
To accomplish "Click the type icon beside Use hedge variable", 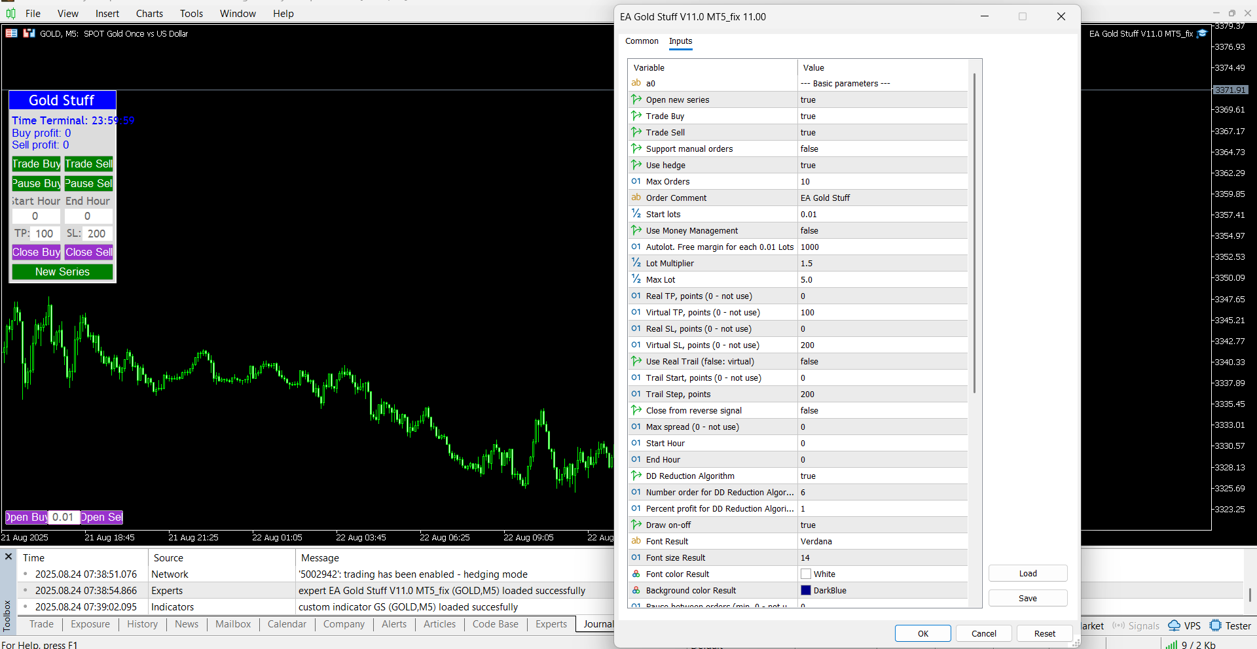I will (x=636, y=165).
